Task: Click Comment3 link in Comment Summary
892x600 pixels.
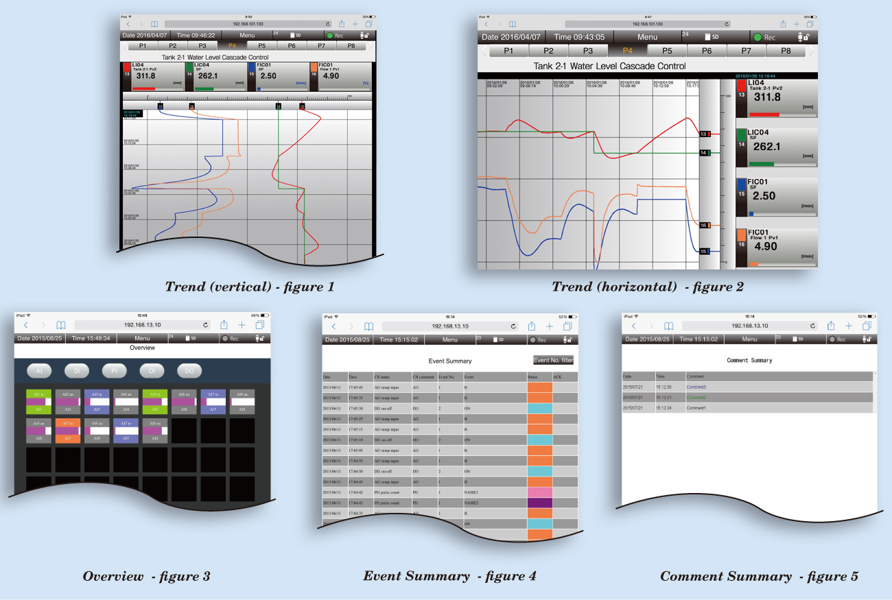Action: pyautogui.click(x=696, y=387)
